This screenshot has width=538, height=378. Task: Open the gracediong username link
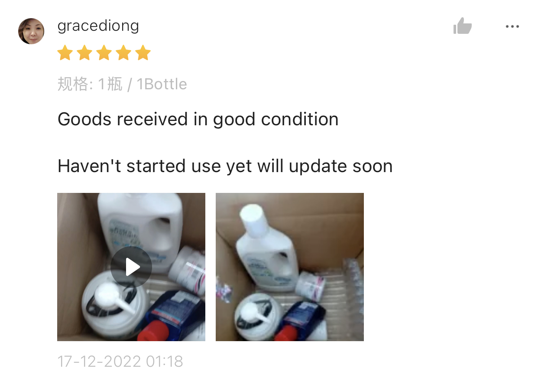[98, 26]
